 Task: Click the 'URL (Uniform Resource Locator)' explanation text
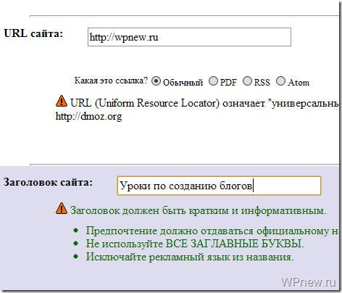point(145,103)
